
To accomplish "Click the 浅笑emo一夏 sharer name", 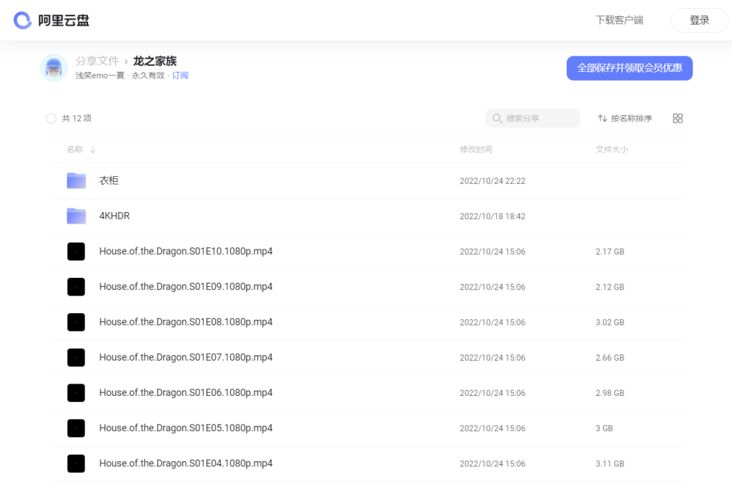I will 100,76.
